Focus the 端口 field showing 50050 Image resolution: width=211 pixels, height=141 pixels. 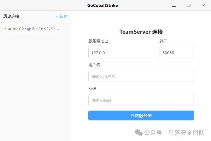point(176,53)
